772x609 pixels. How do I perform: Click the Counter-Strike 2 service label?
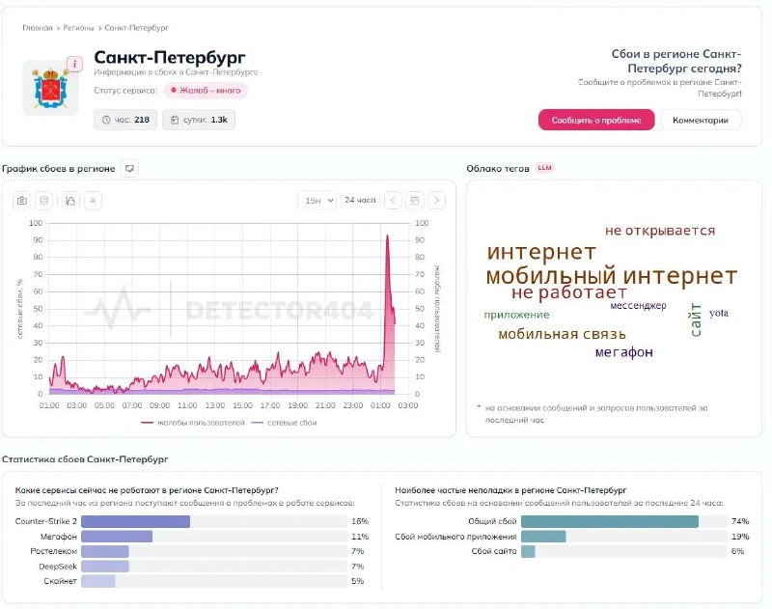pos(46,521)
